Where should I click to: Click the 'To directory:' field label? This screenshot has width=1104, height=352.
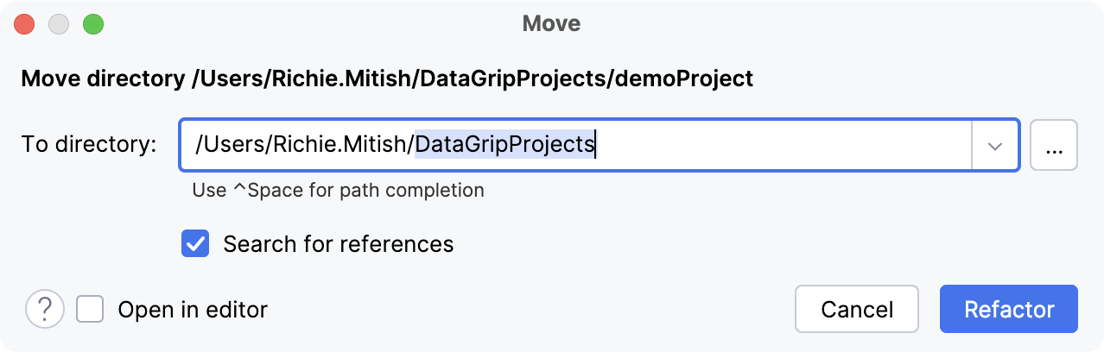pyautogui.click(x=89, y=144)
